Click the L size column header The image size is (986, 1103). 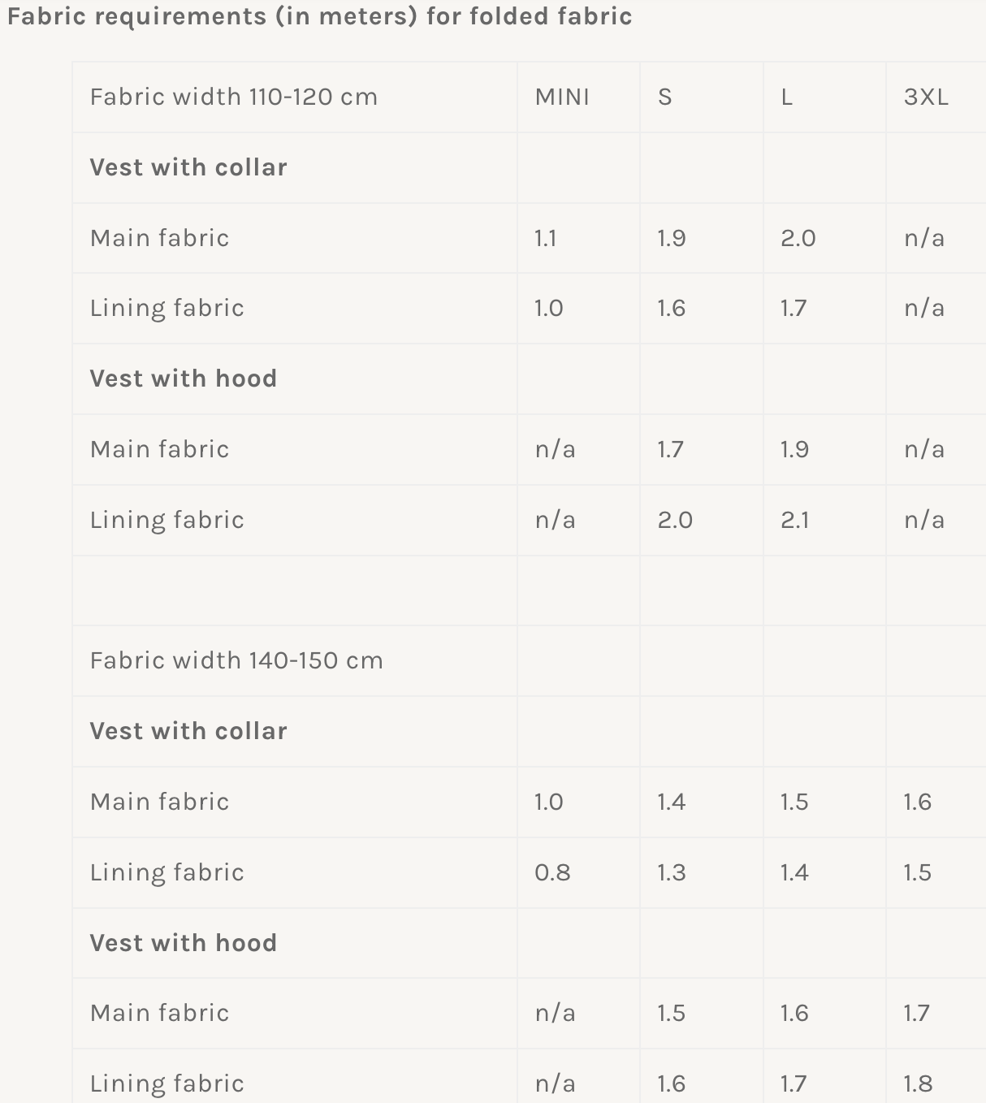coord(786,97)
